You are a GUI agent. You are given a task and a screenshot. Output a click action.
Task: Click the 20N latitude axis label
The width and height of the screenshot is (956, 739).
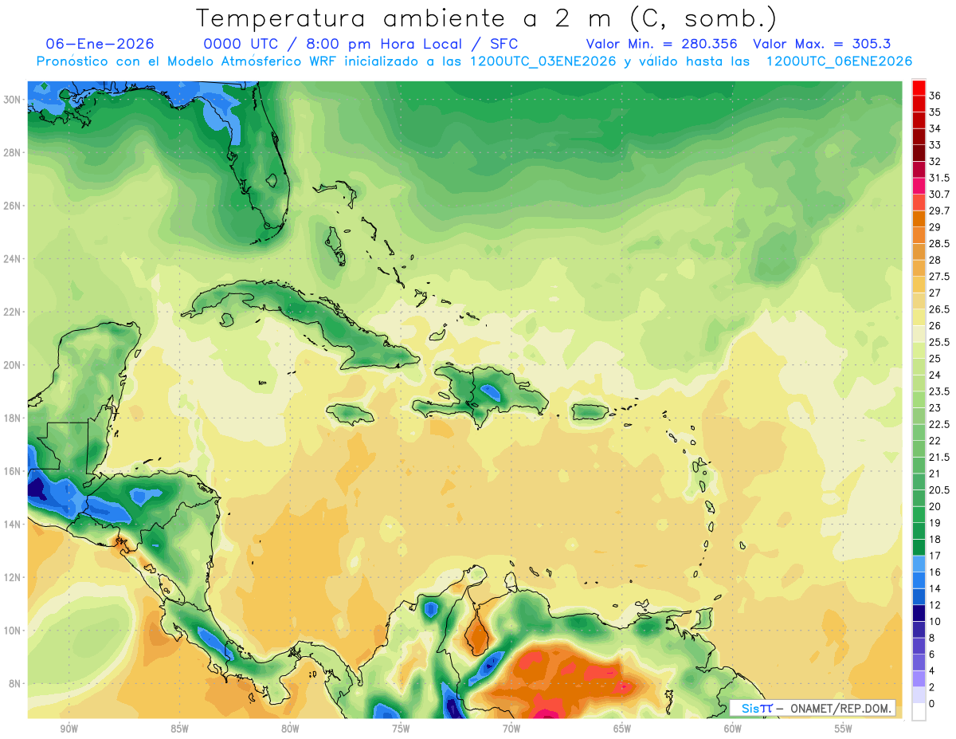tap(12, 365)
